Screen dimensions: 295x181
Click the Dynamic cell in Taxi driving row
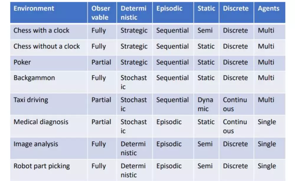tap(205, 104)
